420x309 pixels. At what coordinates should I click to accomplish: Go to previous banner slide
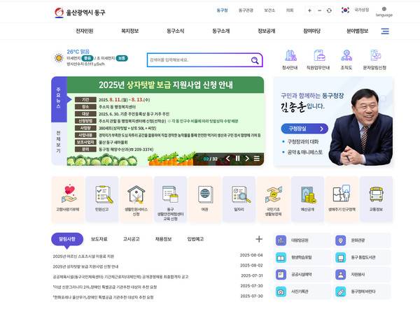[227, 159]
